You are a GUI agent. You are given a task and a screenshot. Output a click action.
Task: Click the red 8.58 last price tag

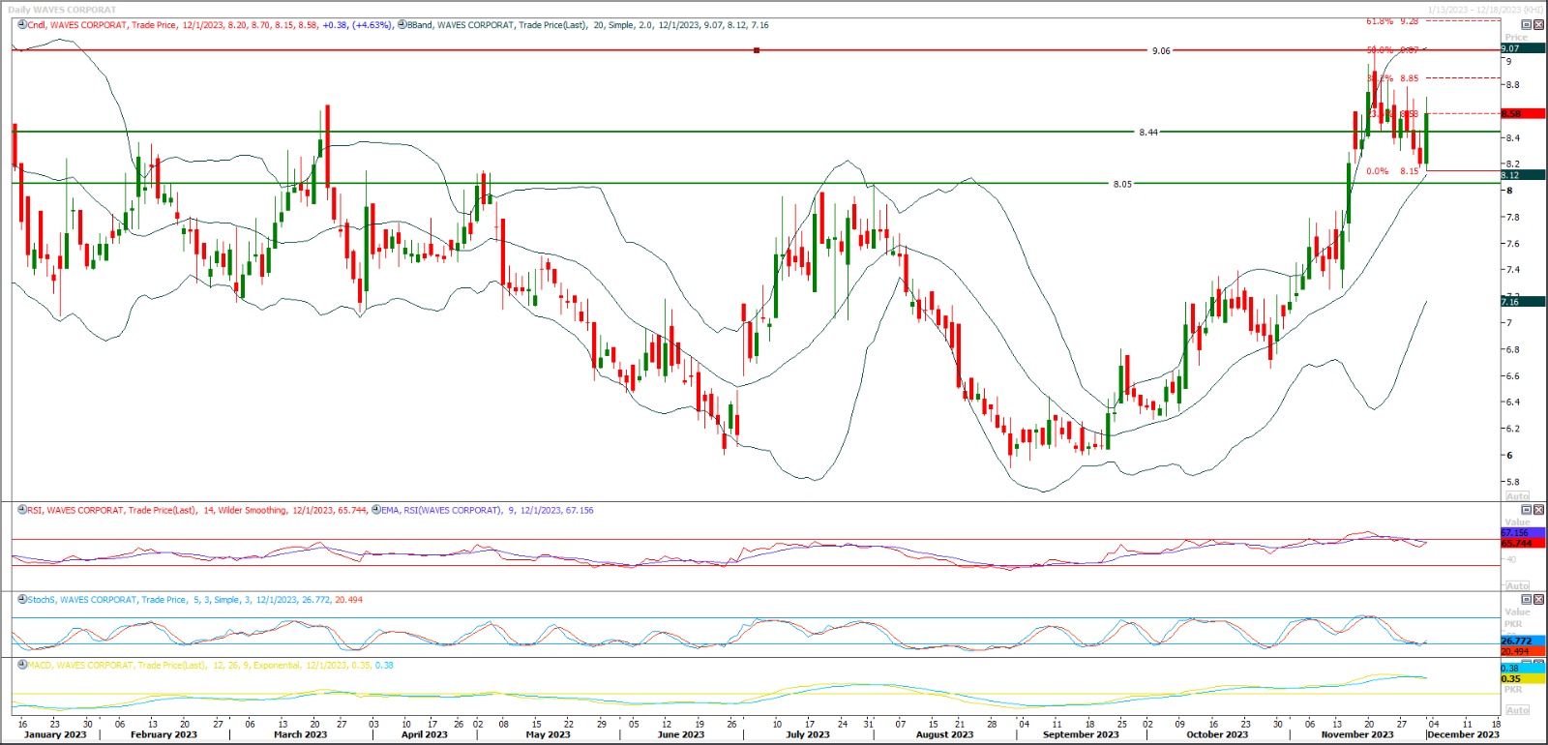1522,114
